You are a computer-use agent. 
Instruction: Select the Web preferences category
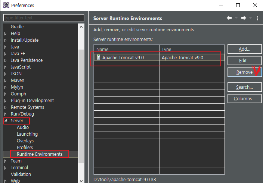click(x=15, y=181)
